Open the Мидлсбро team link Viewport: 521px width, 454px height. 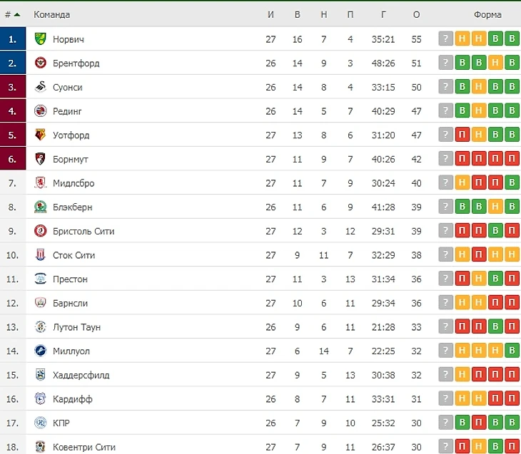pos(74,183)
